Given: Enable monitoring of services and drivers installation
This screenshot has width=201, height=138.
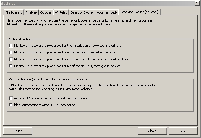Looking at the screenshot, I should click(x=11, y=46).
